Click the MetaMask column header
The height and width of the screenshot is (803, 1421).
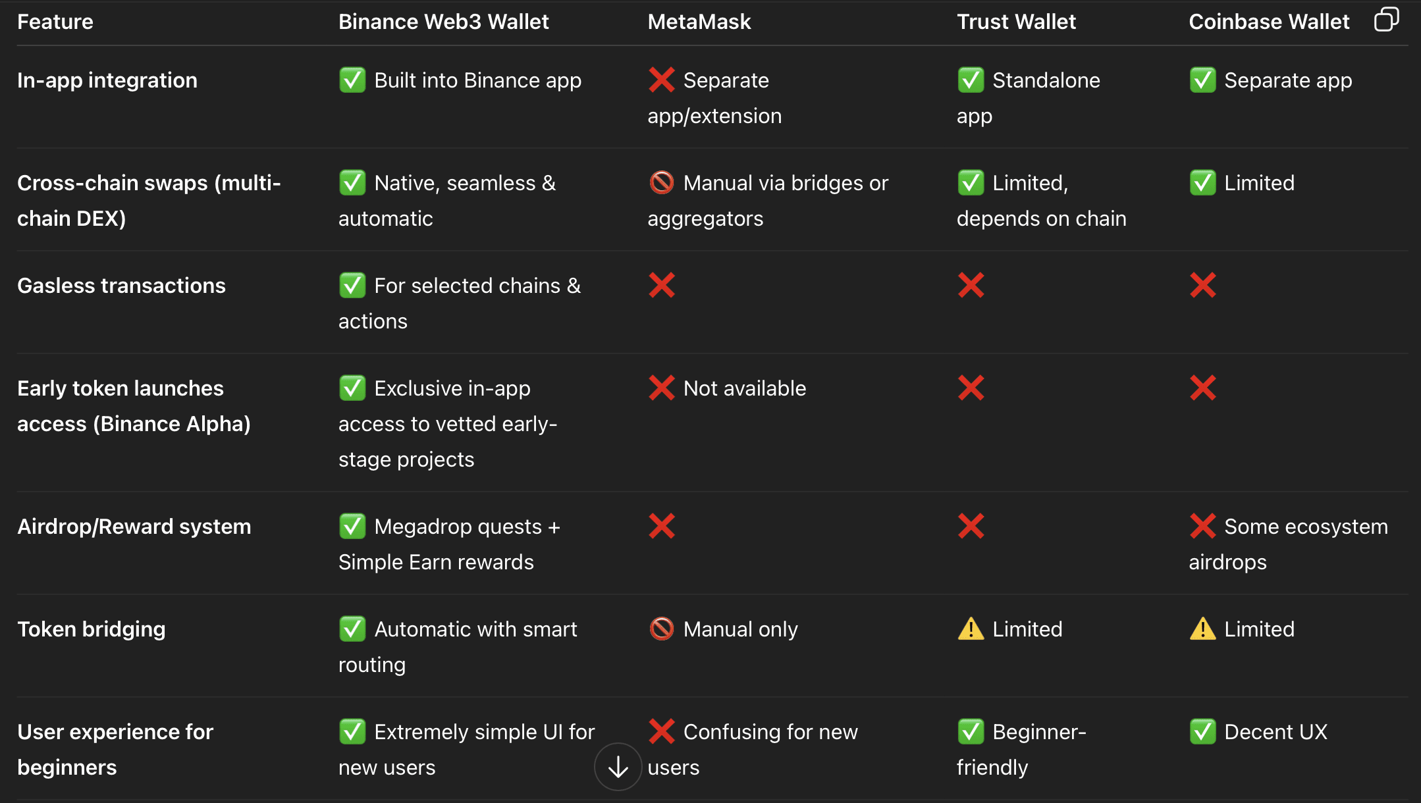(x=699, y=22)
